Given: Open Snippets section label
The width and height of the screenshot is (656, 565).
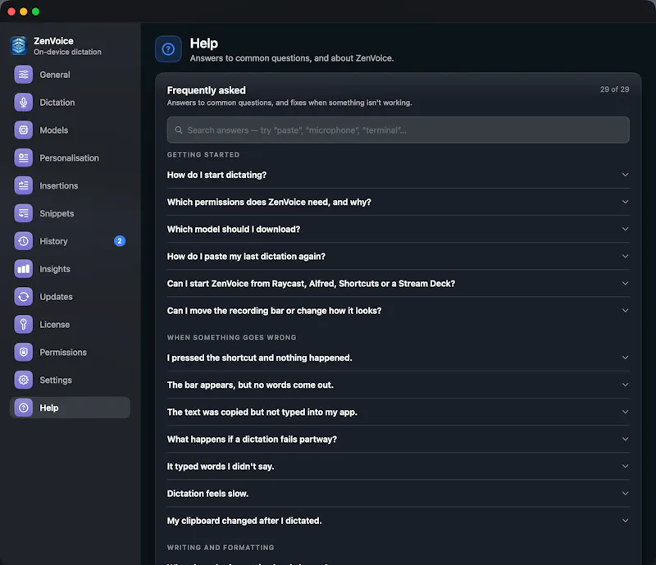Looking at the screenshot, I should [57, 213].
